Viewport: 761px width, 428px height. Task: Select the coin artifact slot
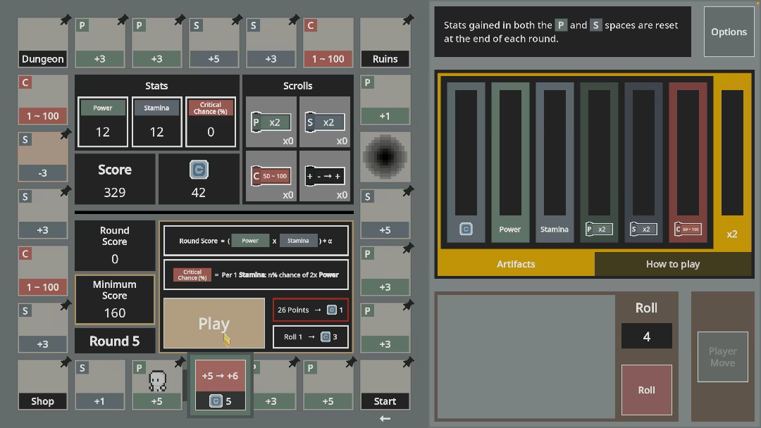[x=466, y=162]
